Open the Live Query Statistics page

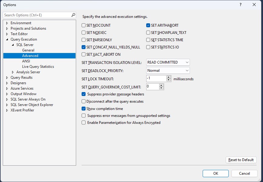37,66
